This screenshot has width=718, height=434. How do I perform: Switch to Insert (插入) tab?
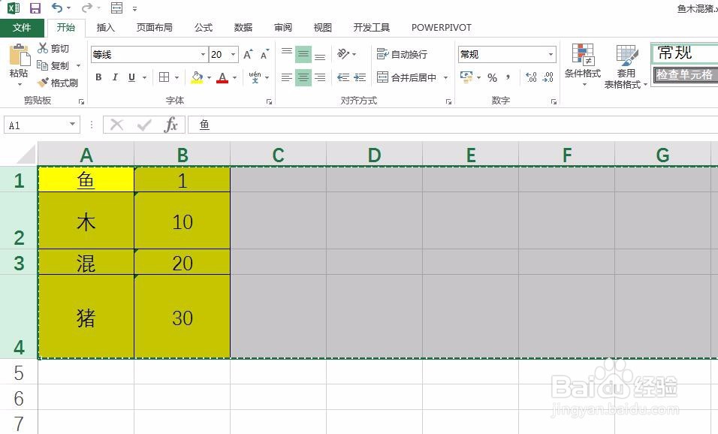coord(105,28)
